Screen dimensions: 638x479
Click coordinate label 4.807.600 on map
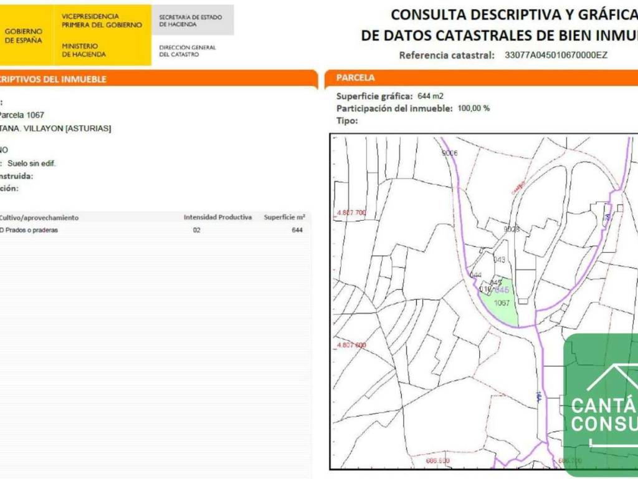tap(351, 345)
